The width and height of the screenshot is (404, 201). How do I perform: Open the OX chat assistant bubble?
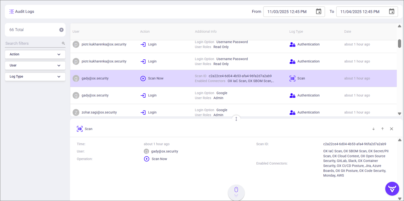point(392,189)
